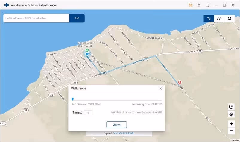The image size is (240, 142).
Task: Open the feedback chat bubble
Action: pos(207,5)
